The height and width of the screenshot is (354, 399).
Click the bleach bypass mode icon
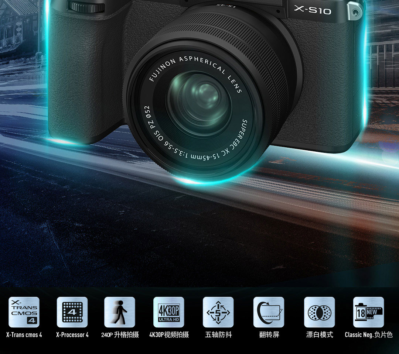[x=319, y=312]
